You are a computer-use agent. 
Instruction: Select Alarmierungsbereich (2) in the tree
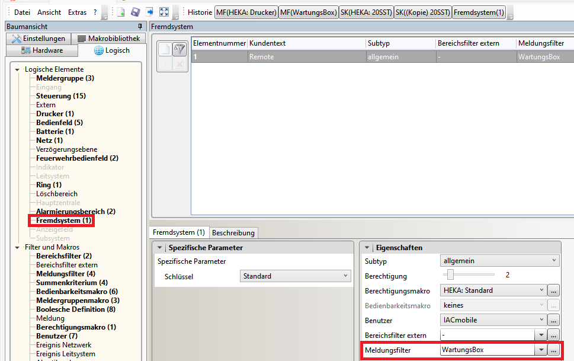point(76,212)
